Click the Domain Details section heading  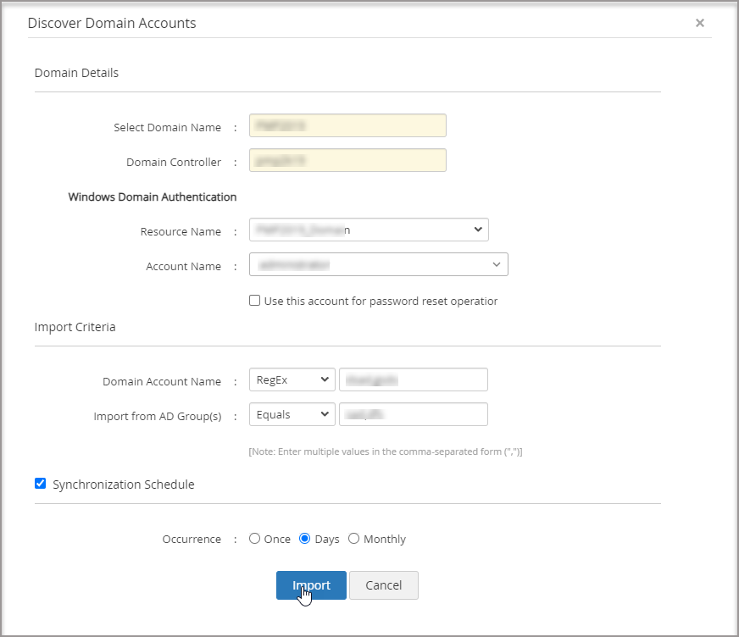76,73
